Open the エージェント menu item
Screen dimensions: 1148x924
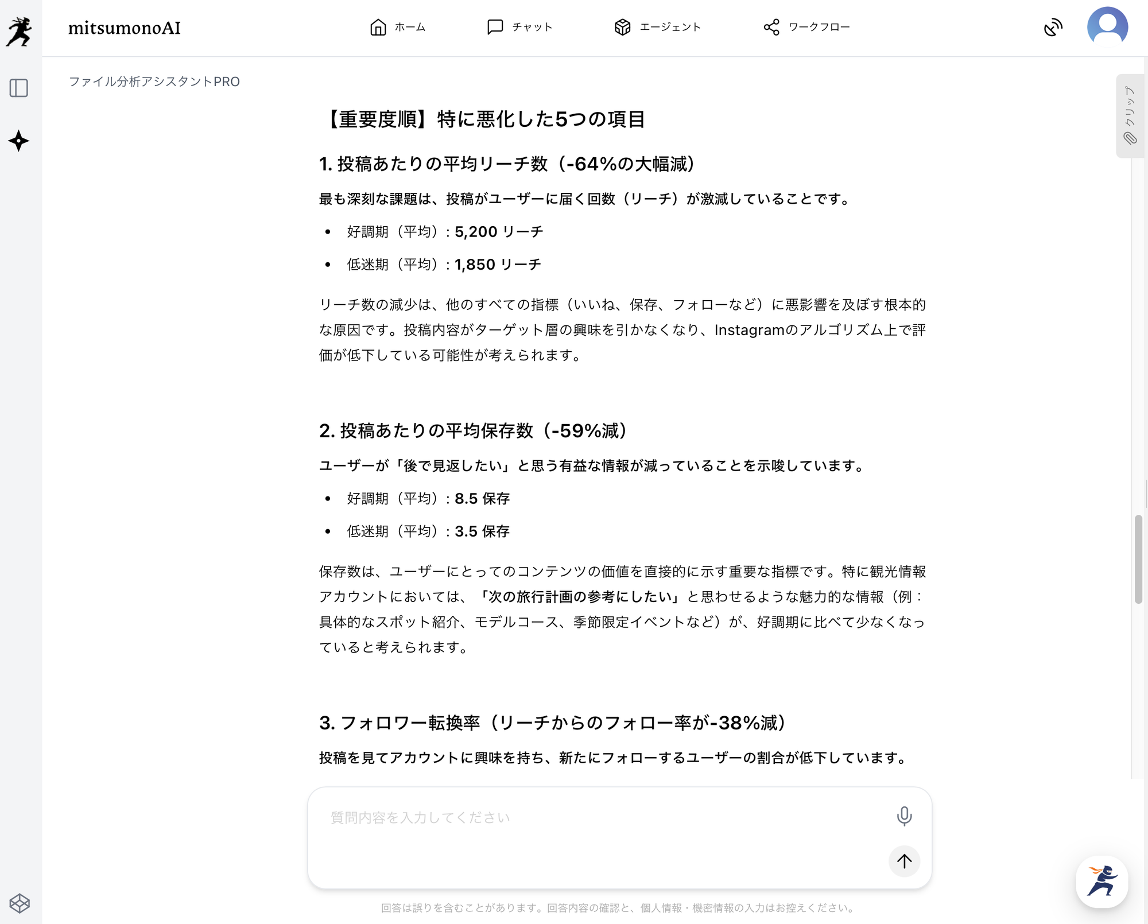(670, 27)
